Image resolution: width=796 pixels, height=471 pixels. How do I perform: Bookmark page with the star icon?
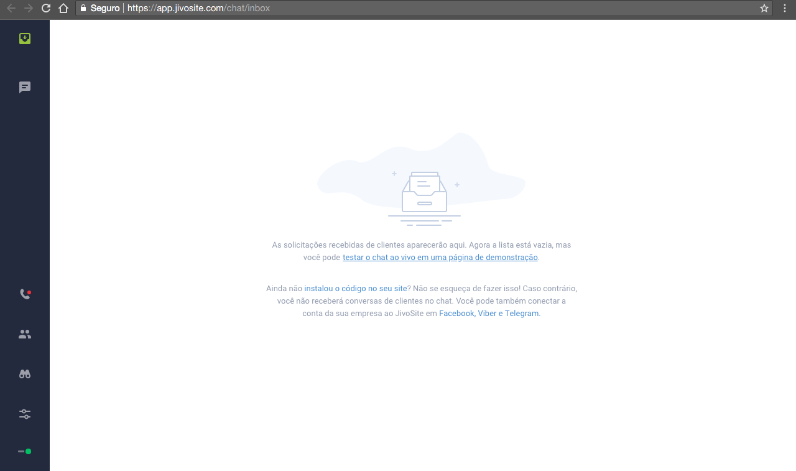tap(764, 8)
